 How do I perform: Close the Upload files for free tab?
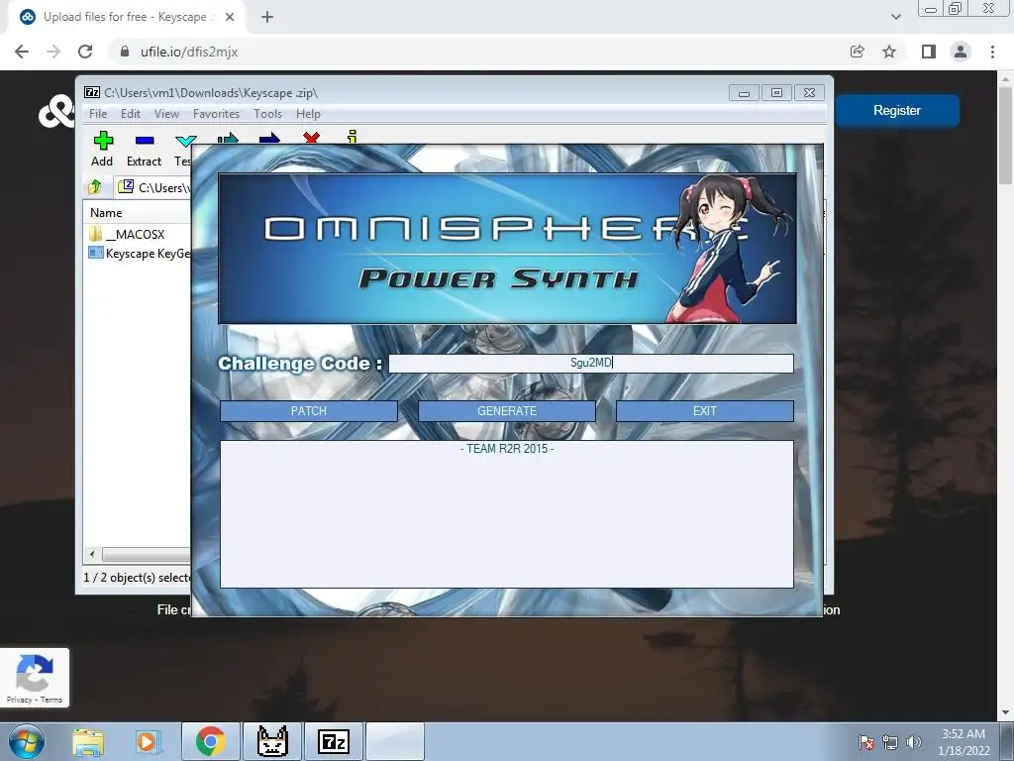(x=230, y=17)
